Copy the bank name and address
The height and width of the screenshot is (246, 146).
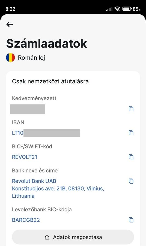[x=131, y=181]
